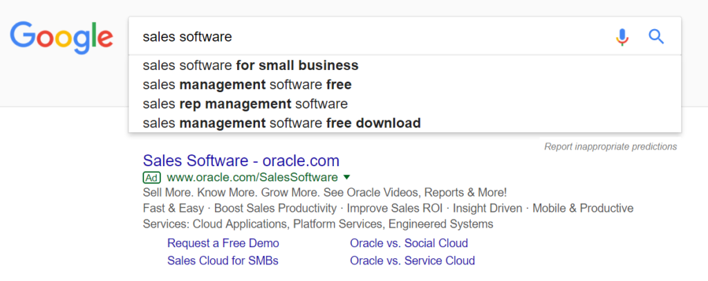Click the "Sell More. Know More." ad description
The image size is (708, 281).
tap(325, 192)
